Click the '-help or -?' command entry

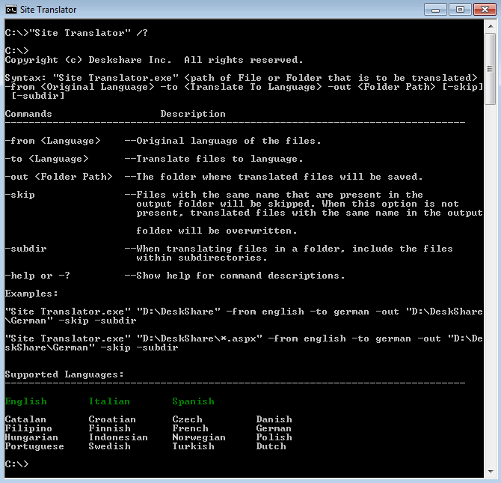point(37,276)
